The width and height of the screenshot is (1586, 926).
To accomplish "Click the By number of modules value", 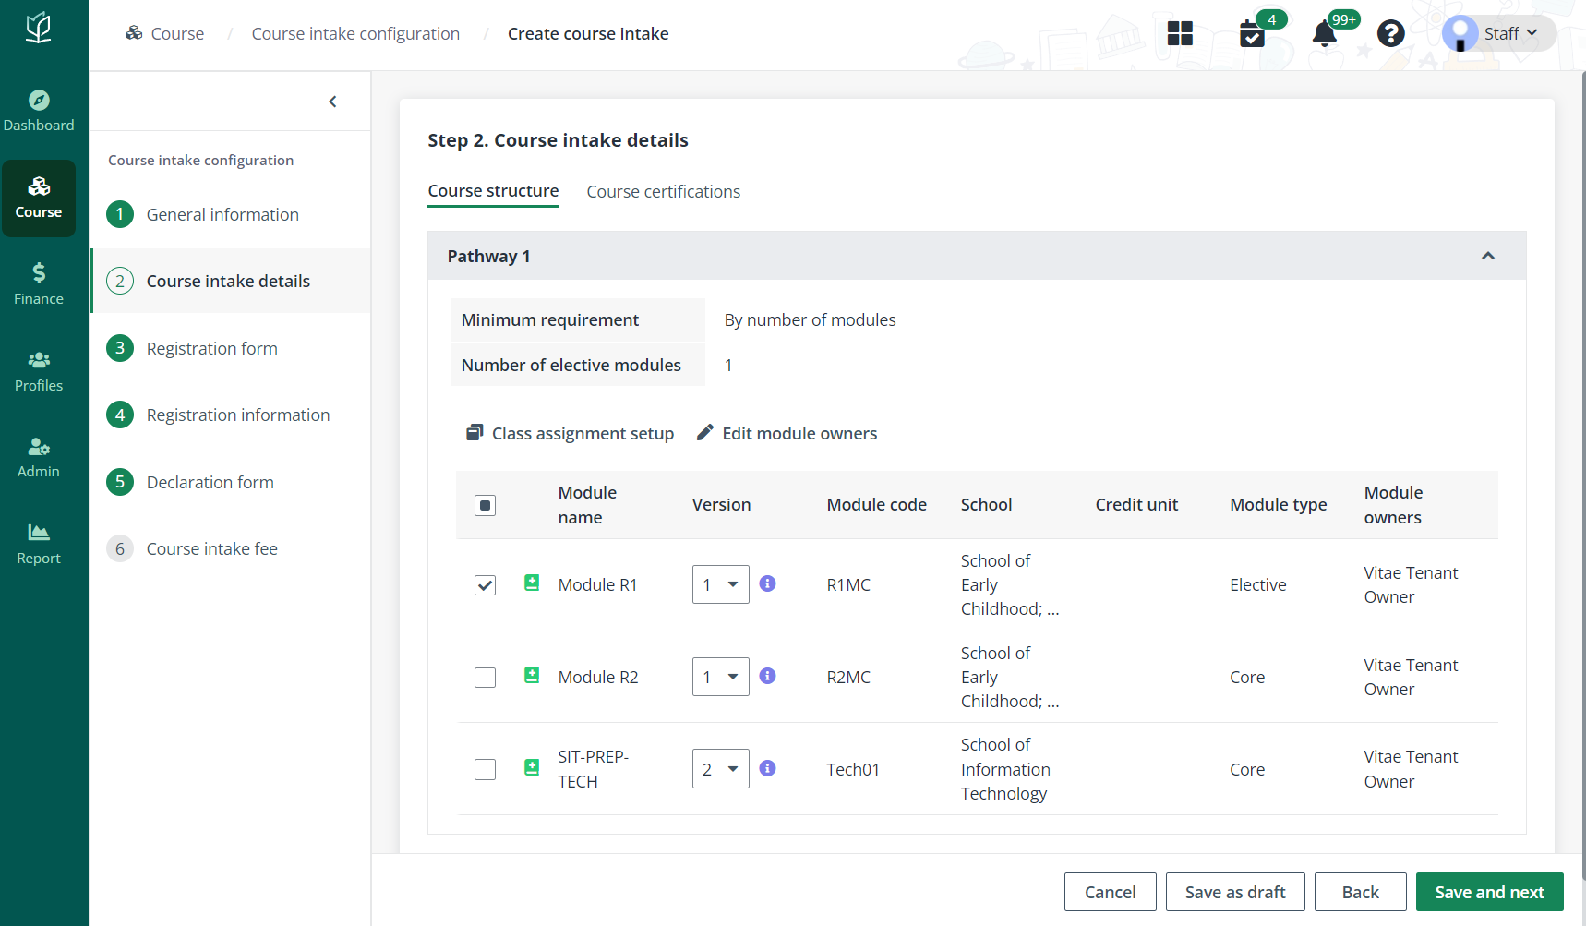I will pos(810,319).
